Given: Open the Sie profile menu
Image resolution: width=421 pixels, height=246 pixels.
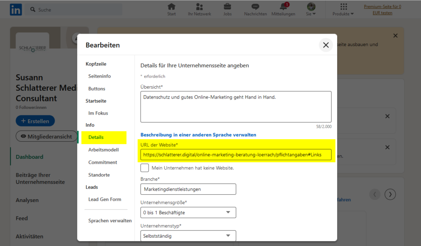Looking at the screenshot, I should pyautogui.click(x=311, y=9).
